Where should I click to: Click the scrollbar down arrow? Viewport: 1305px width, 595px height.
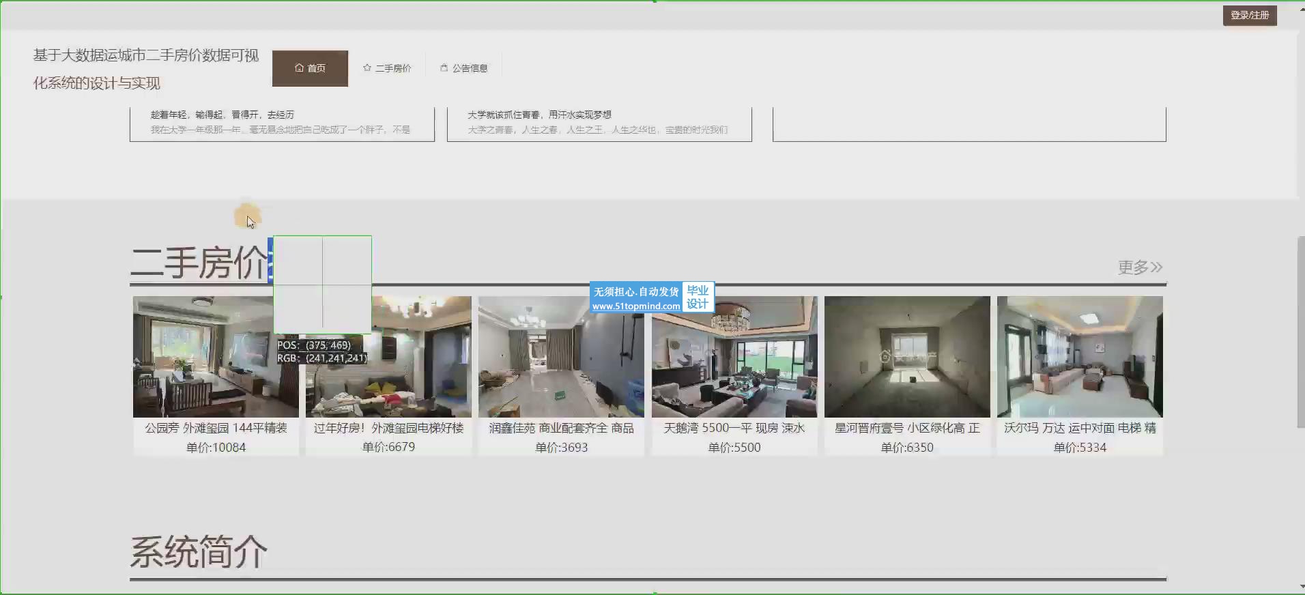(x=1300, y=588)
